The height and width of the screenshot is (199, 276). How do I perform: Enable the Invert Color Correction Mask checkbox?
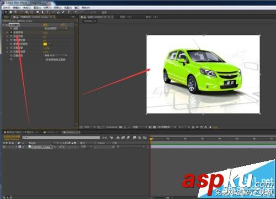pos(45,60)
